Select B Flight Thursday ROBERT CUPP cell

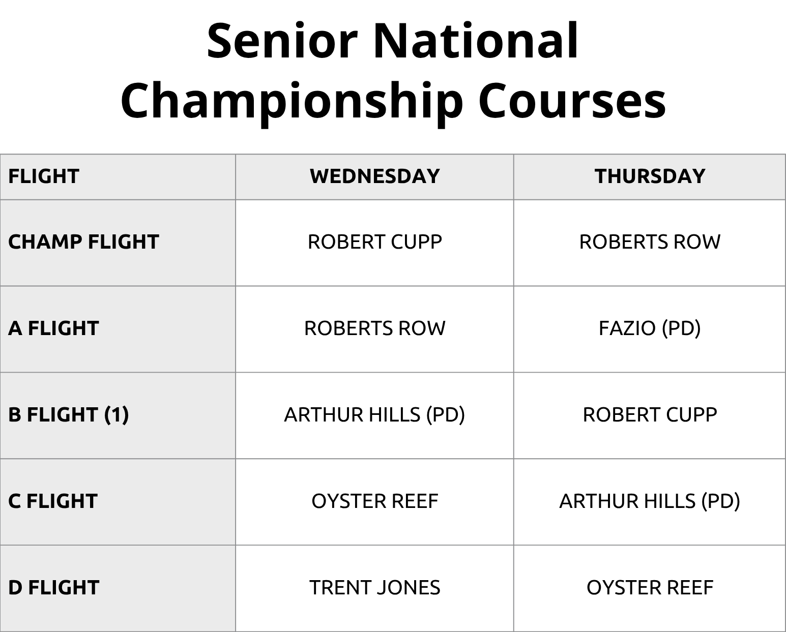(650, 415)
